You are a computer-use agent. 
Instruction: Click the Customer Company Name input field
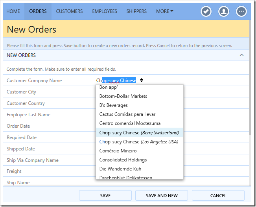(116, 81)
